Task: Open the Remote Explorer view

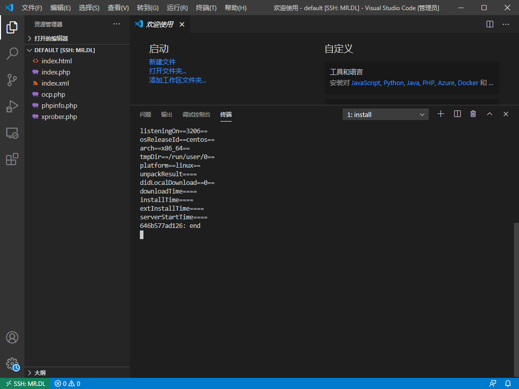Action: point(12,133)
